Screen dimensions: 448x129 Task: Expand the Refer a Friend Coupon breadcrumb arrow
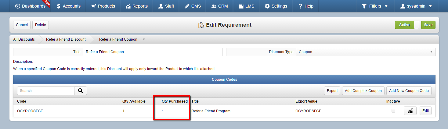pos(144,39)
